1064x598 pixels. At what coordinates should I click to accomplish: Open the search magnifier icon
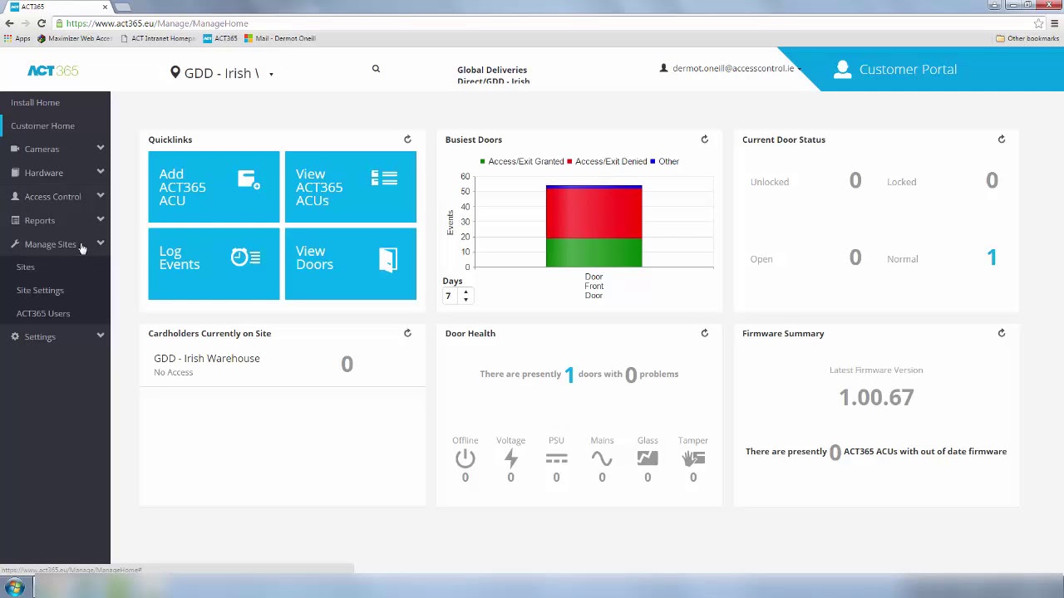[x=376, y=69]
